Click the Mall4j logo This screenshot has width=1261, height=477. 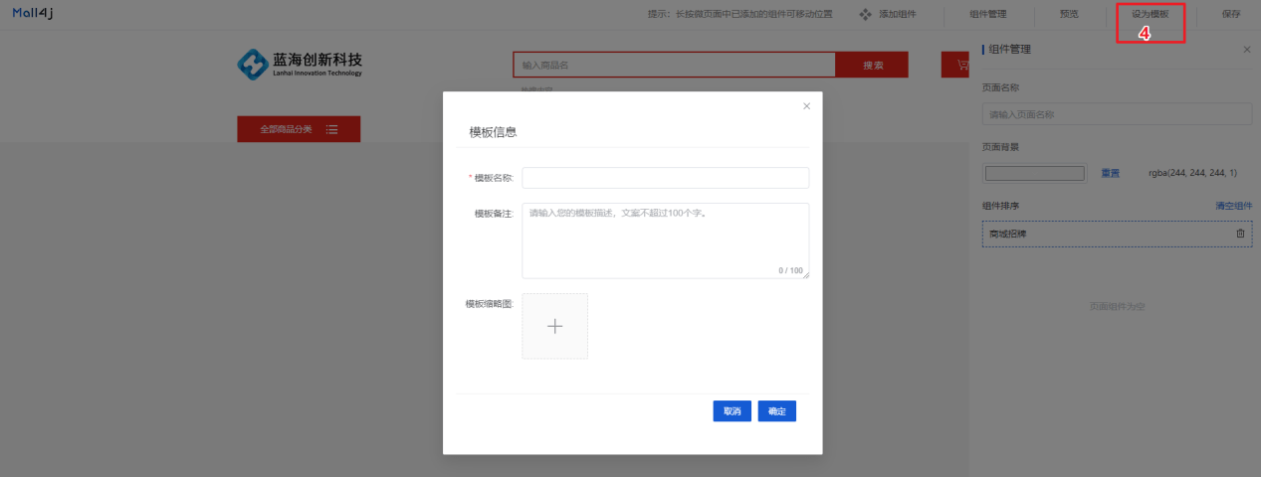click(x=33, y=13)
